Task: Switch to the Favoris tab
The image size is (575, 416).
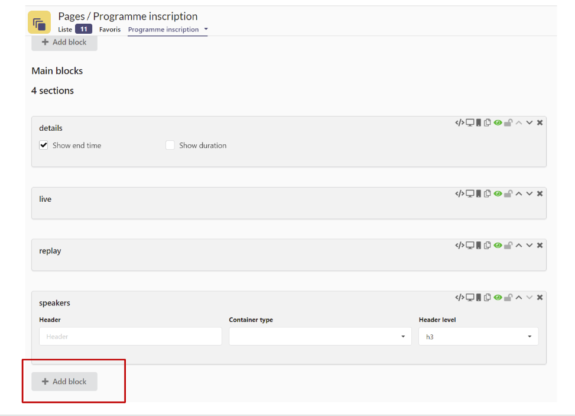Action: (110, 29)
